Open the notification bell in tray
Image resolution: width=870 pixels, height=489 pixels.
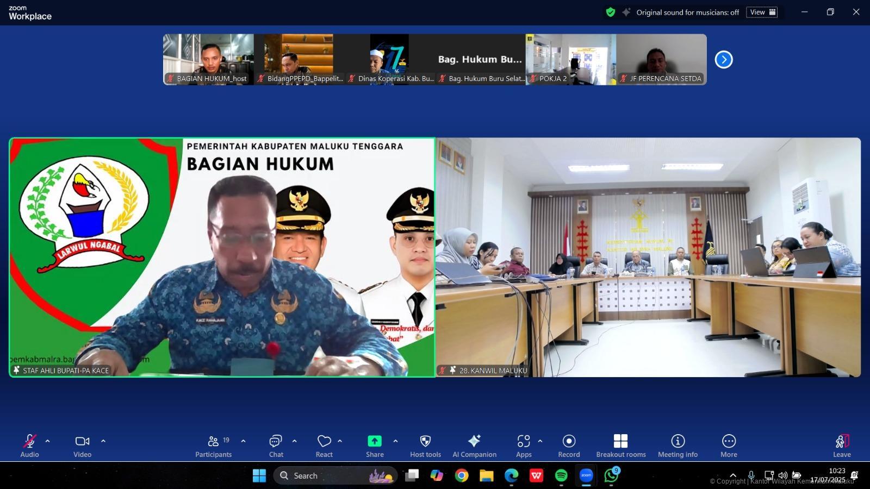point(854,475)
